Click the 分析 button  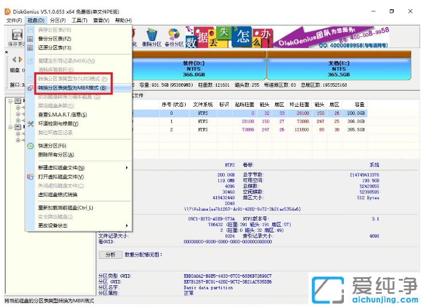pos(109,254)
